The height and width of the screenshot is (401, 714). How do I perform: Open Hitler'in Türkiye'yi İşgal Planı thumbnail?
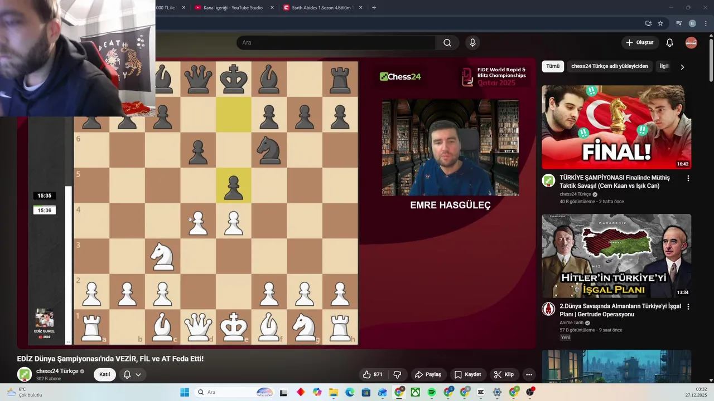pos(616,256)
